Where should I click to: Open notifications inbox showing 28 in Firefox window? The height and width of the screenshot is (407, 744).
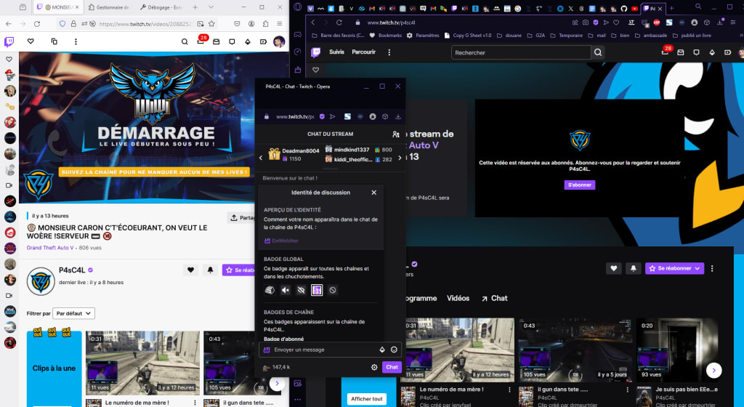(x=201, y=41)
